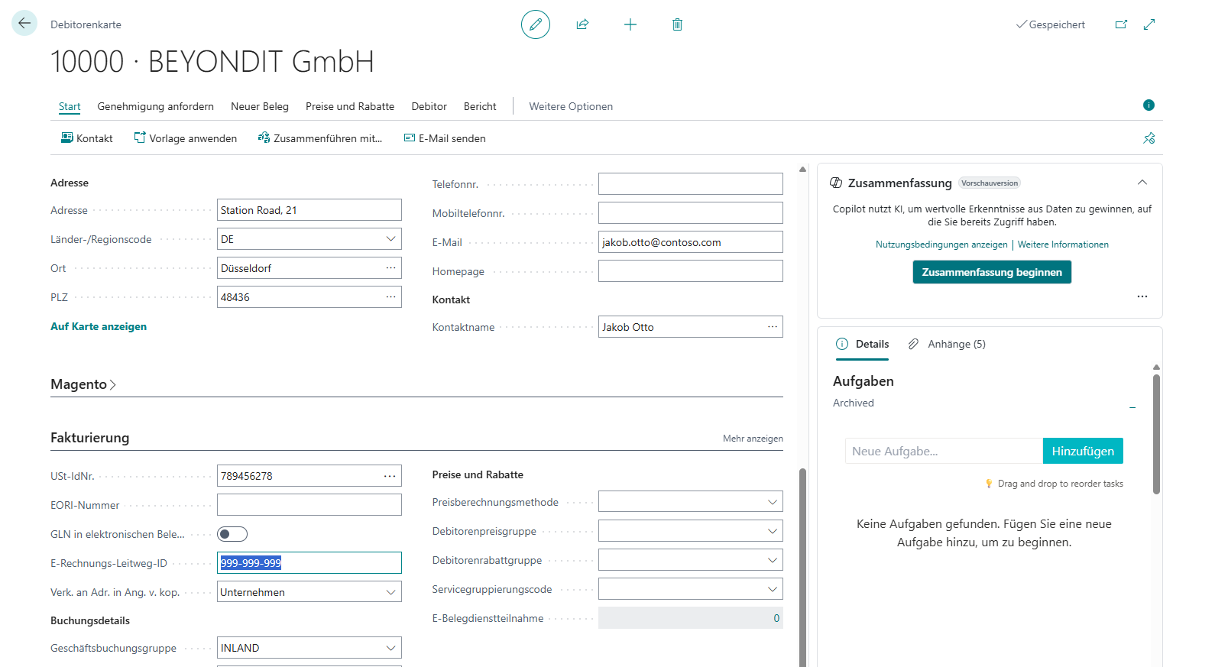1215x667 pixels.
Task: Collapse the Zusammenfassung panel
Action: click(x=1142, y=183)
